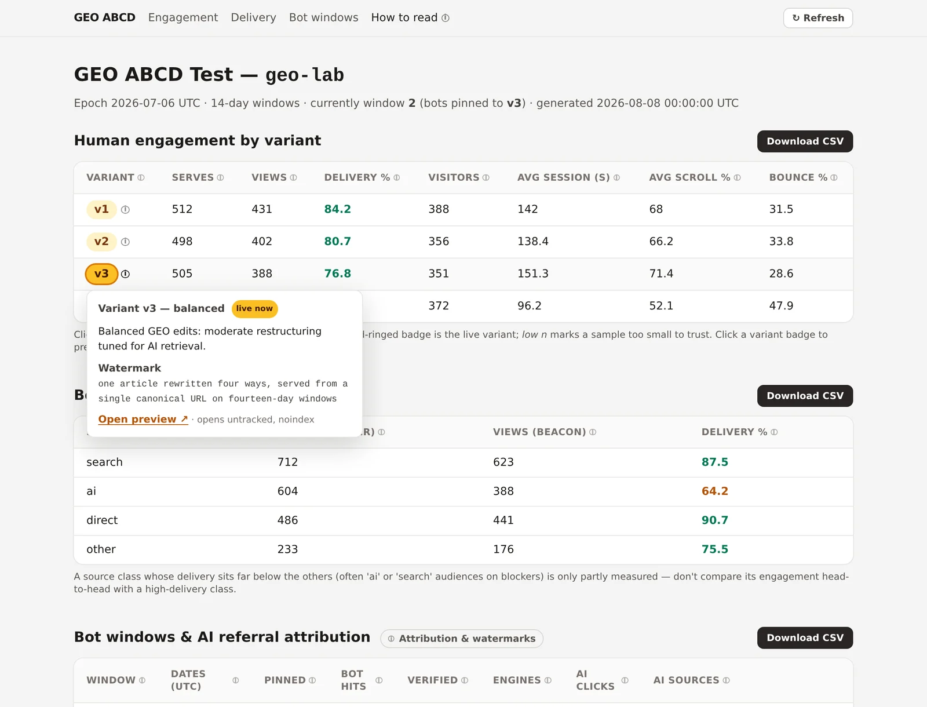Click delivery value 76.8 in v3 row
Image resolution: width=927 pixels, height=707 pixels.
(x=338, y=274)
